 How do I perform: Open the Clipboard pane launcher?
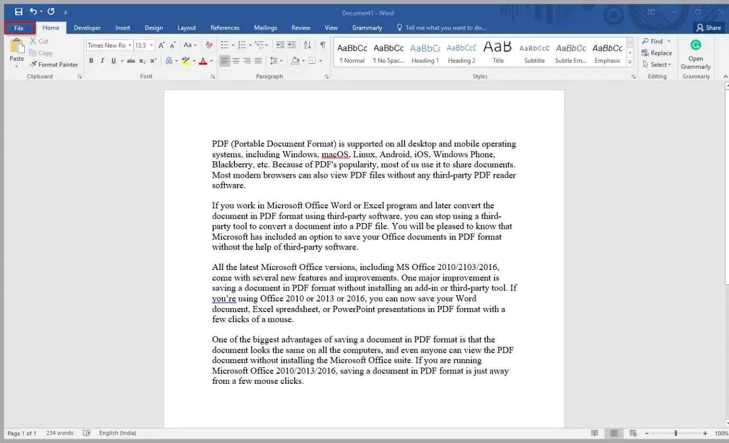click(80, 77)
